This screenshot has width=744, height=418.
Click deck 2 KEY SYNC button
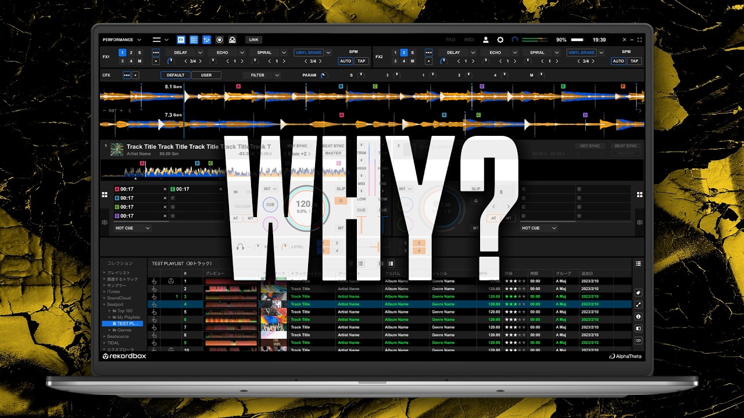(x=589, y=146)
